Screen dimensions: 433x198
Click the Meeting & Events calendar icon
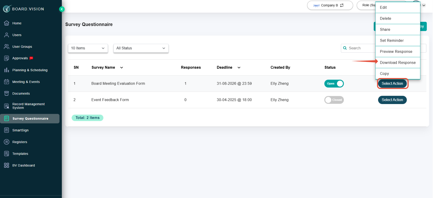click(x=7, y=82)
